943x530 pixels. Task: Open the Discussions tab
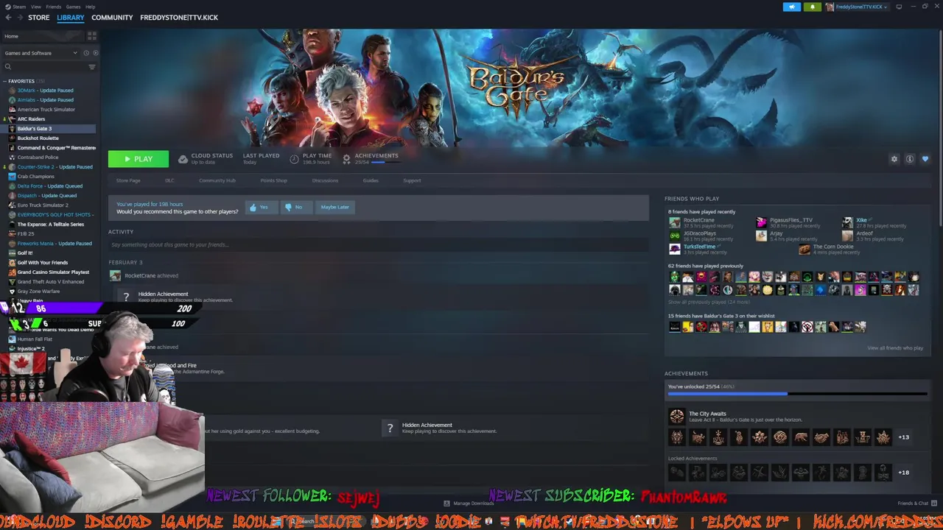[x=325, y=180]
